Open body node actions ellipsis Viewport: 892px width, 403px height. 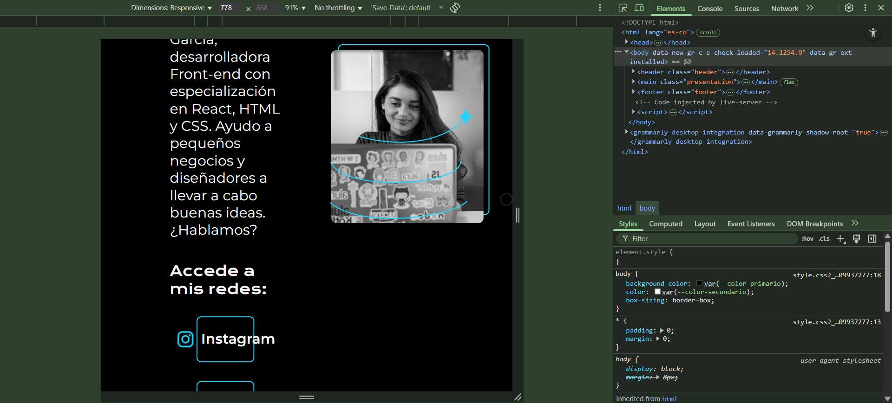click(618, 52)
